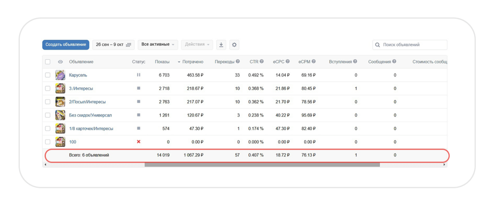
Task: Open table settings gear icon
Action: pos(234,45)
